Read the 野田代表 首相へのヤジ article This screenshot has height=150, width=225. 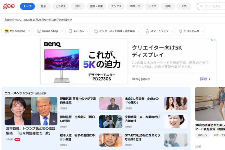[78, 100]
